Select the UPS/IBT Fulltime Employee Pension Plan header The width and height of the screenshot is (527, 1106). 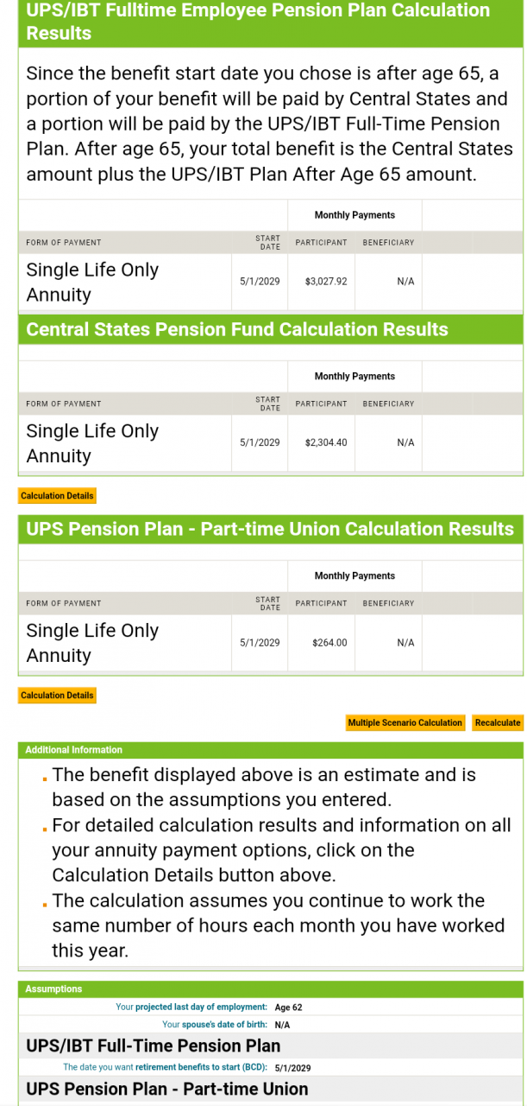(x=271, y=22)
